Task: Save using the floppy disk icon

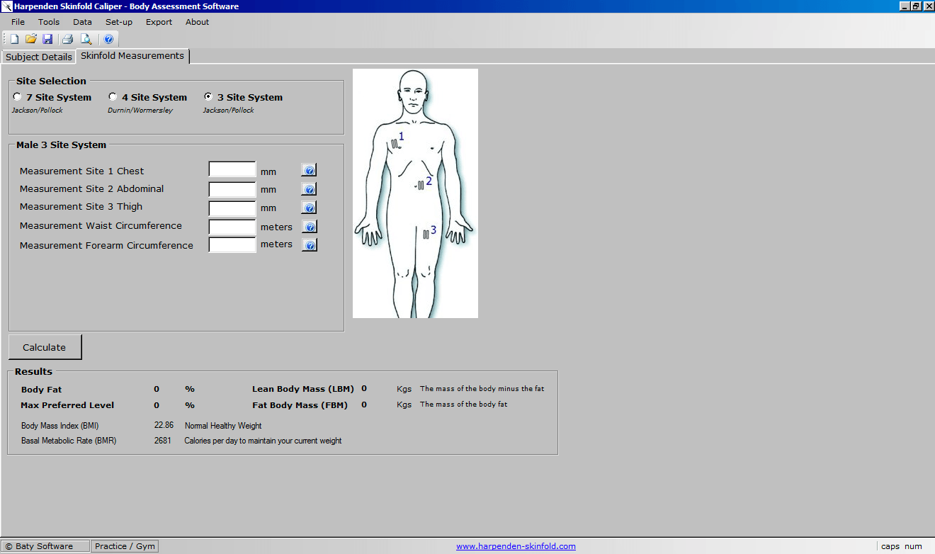Action: tap(47, 39)
